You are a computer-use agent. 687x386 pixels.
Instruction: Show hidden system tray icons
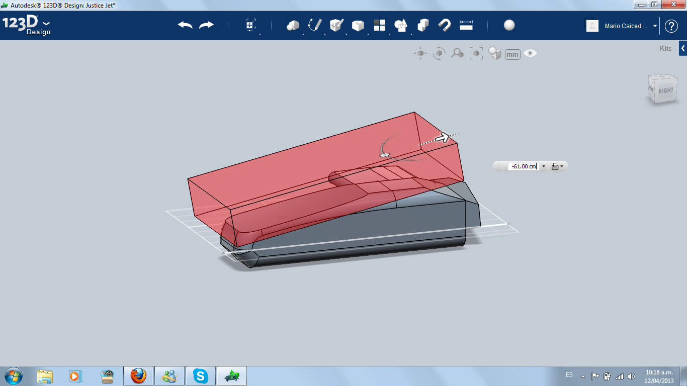click(x=583, y=376)
